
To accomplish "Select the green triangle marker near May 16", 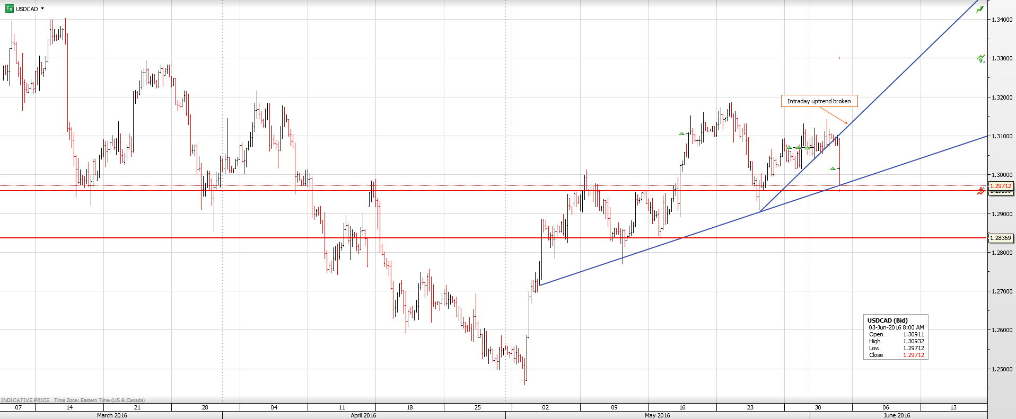I will point(682,133).
